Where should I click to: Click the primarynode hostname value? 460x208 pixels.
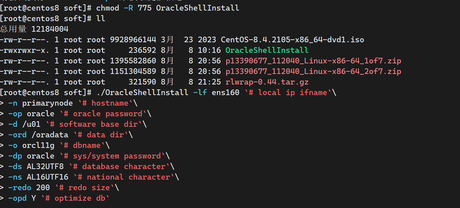coord(47,103)
